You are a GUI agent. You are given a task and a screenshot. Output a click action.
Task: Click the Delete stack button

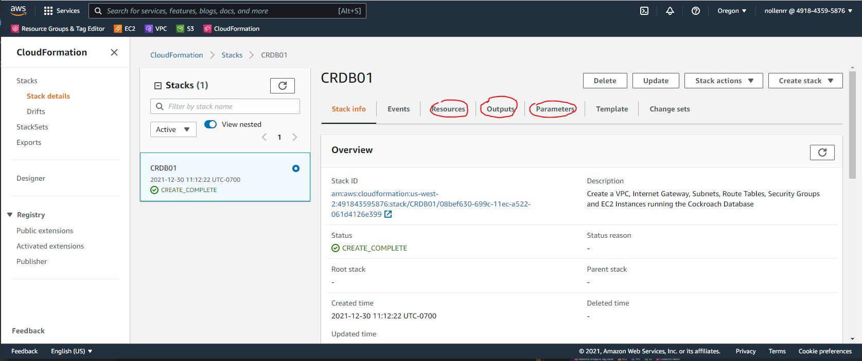(x=605, y=81)
